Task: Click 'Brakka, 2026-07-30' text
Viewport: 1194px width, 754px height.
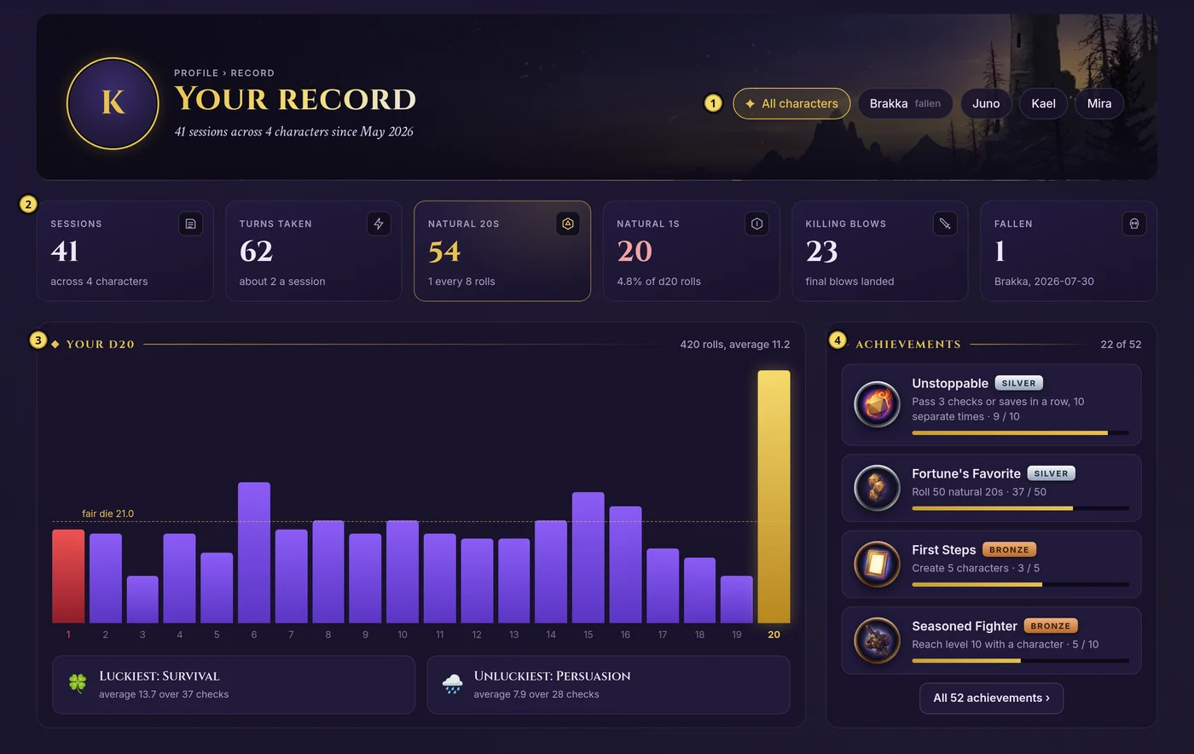Action: [1044, 281]
